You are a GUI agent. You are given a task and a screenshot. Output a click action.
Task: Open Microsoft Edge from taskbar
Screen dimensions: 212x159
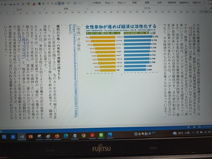click(66, 136)
